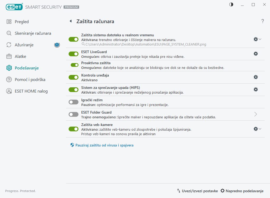This screenshot has height=198, width=270.
Task: Click the contrast theme toggle icon
Action: tap(231, 4)
